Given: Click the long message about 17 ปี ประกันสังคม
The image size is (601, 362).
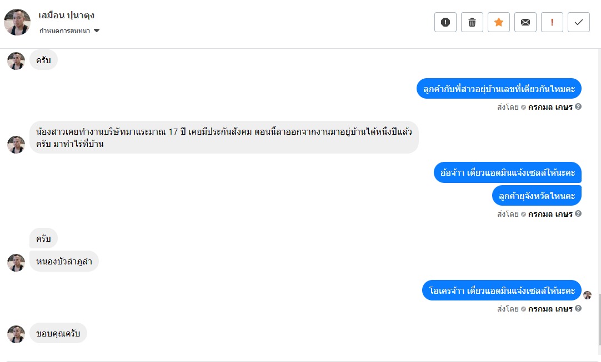Looking at the screenshot, I should (224, 137).
